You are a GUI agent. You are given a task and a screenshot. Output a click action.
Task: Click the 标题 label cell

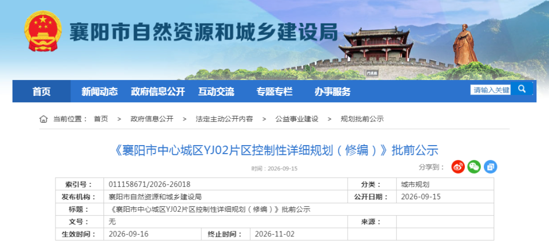coord(79,210)
